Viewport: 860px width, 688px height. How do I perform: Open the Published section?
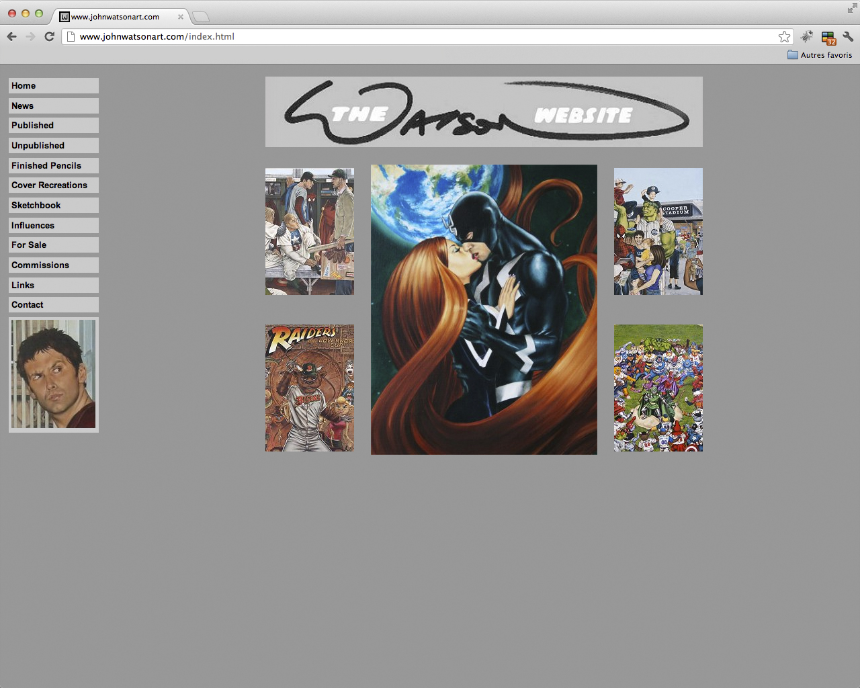pyautogui.click(x=54, y=126)
